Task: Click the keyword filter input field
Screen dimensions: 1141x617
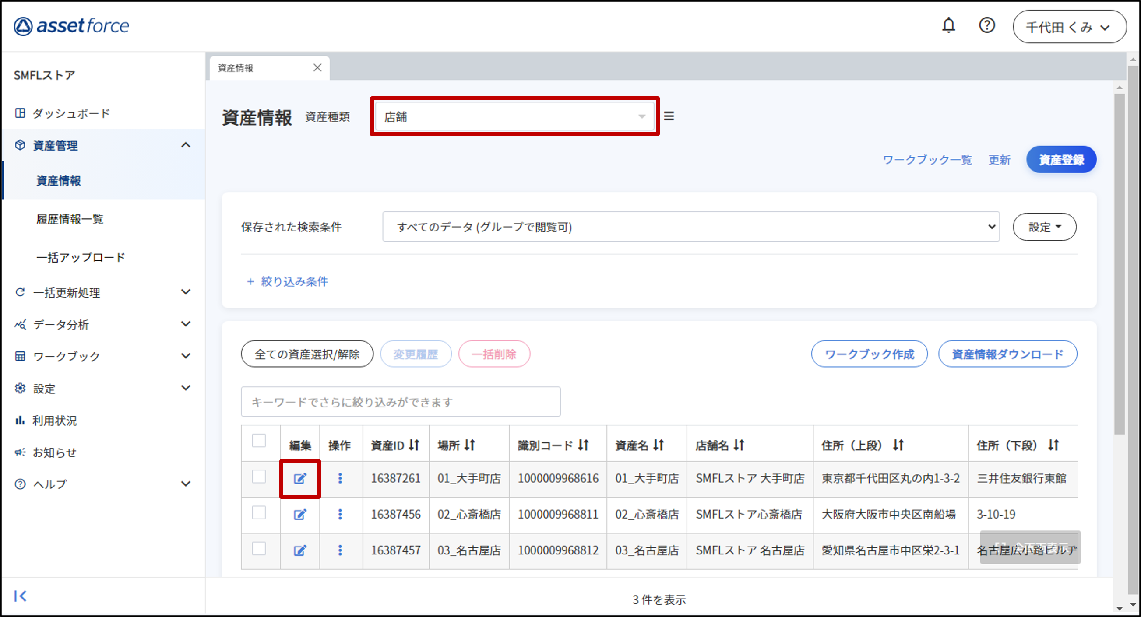Action: tap(401, 402)
